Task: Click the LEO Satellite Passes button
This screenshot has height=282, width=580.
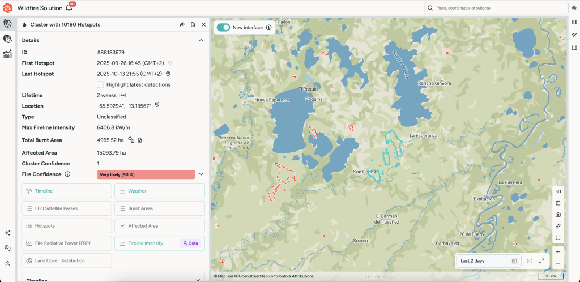Action: click(66, 208)
